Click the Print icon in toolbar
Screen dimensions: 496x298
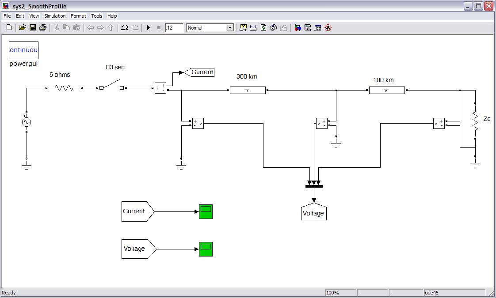[x=42, y=28]
